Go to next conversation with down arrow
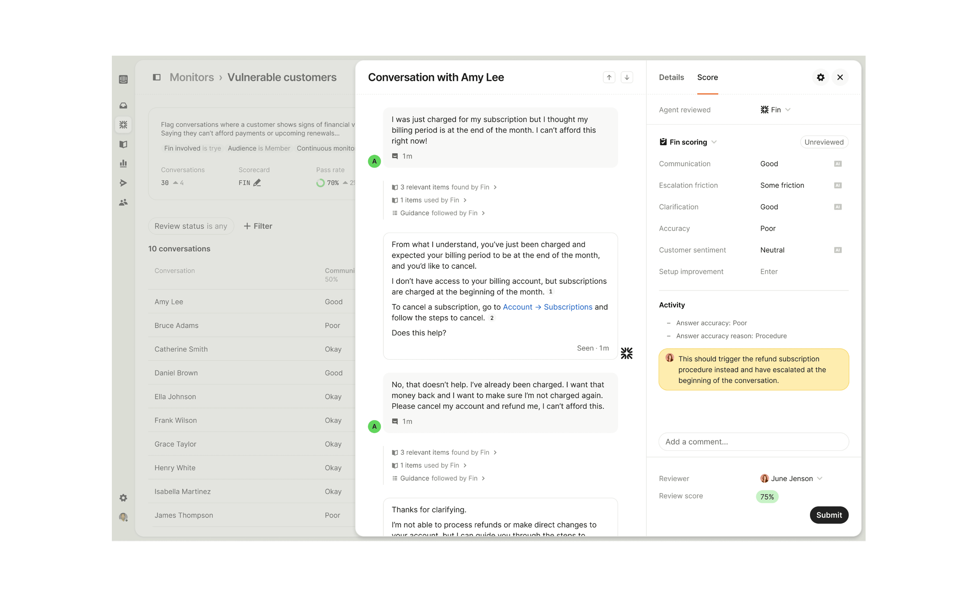The height and width of the screenshot is (598, 978). point(627,77)
